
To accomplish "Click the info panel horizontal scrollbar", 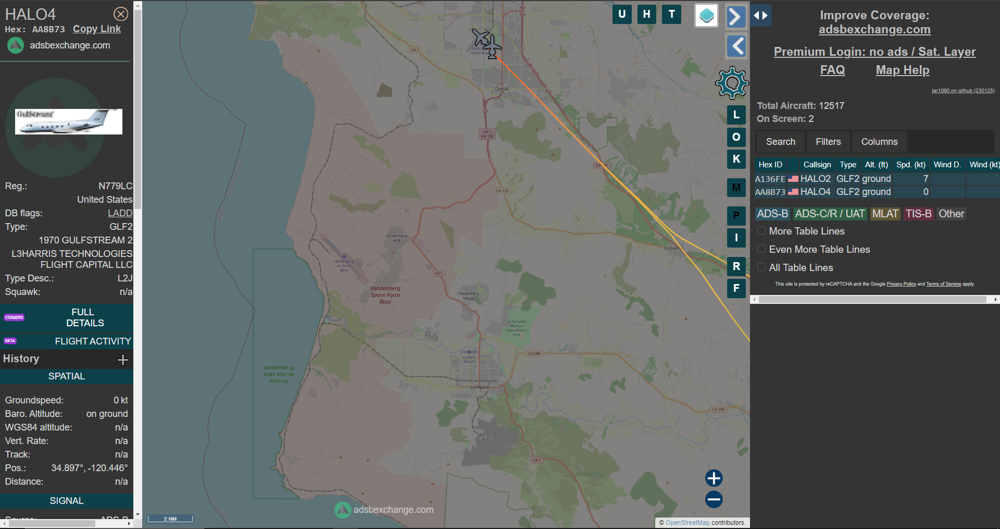I will click(52, 523).
